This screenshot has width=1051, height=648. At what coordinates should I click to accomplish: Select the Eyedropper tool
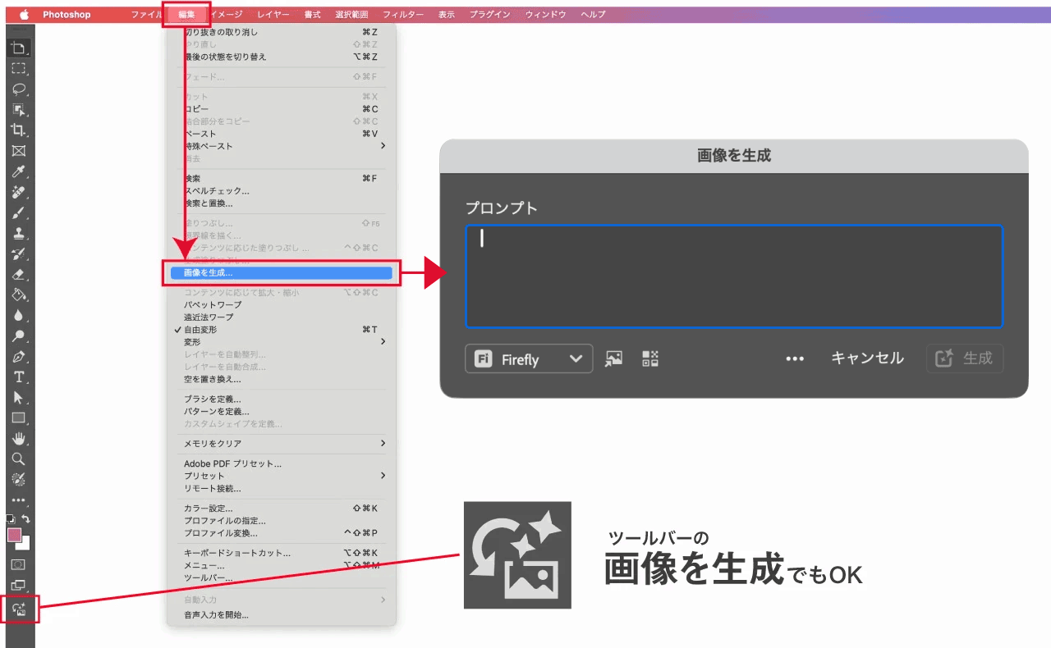(x=19, y=171)
